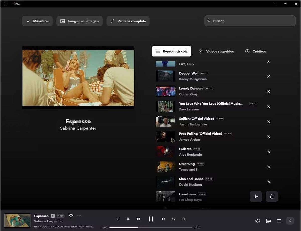Open the three-dot options menu for Espresso
This screenshot has width=301, height=231.
click(x=79, y=216)
